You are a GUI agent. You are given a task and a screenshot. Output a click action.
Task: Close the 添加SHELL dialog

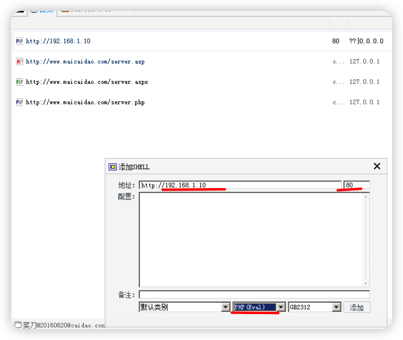pos(377,166)
